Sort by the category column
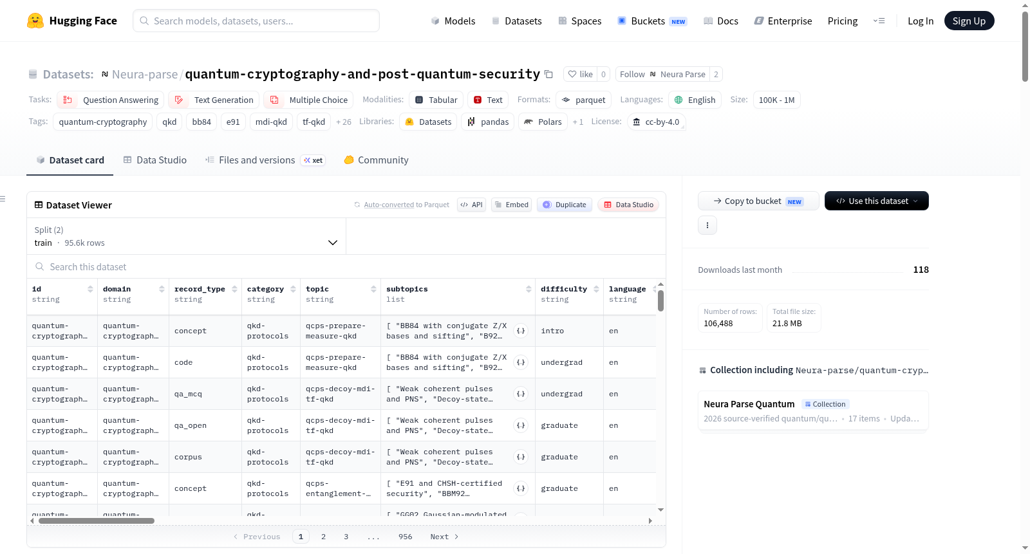Screen dimensions: 1030x554 pos(293,290)
